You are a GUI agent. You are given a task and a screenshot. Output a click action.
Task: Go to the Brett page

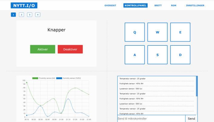(158, 5)
